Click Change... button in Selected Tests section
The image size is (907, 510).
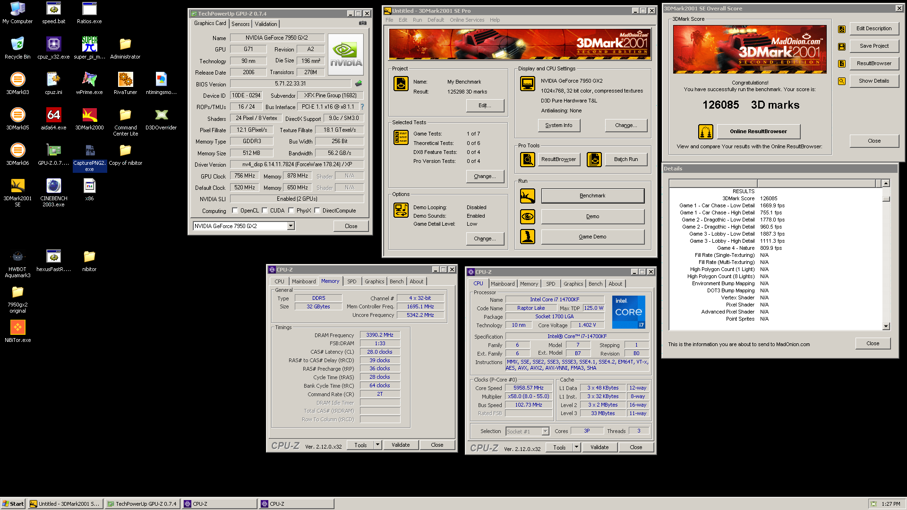click(485, 177)
